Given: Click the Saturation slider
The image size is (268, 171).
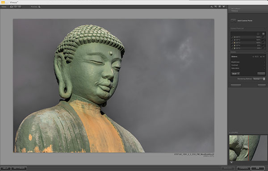Looking at the screenshot, I should pos(248,68).
